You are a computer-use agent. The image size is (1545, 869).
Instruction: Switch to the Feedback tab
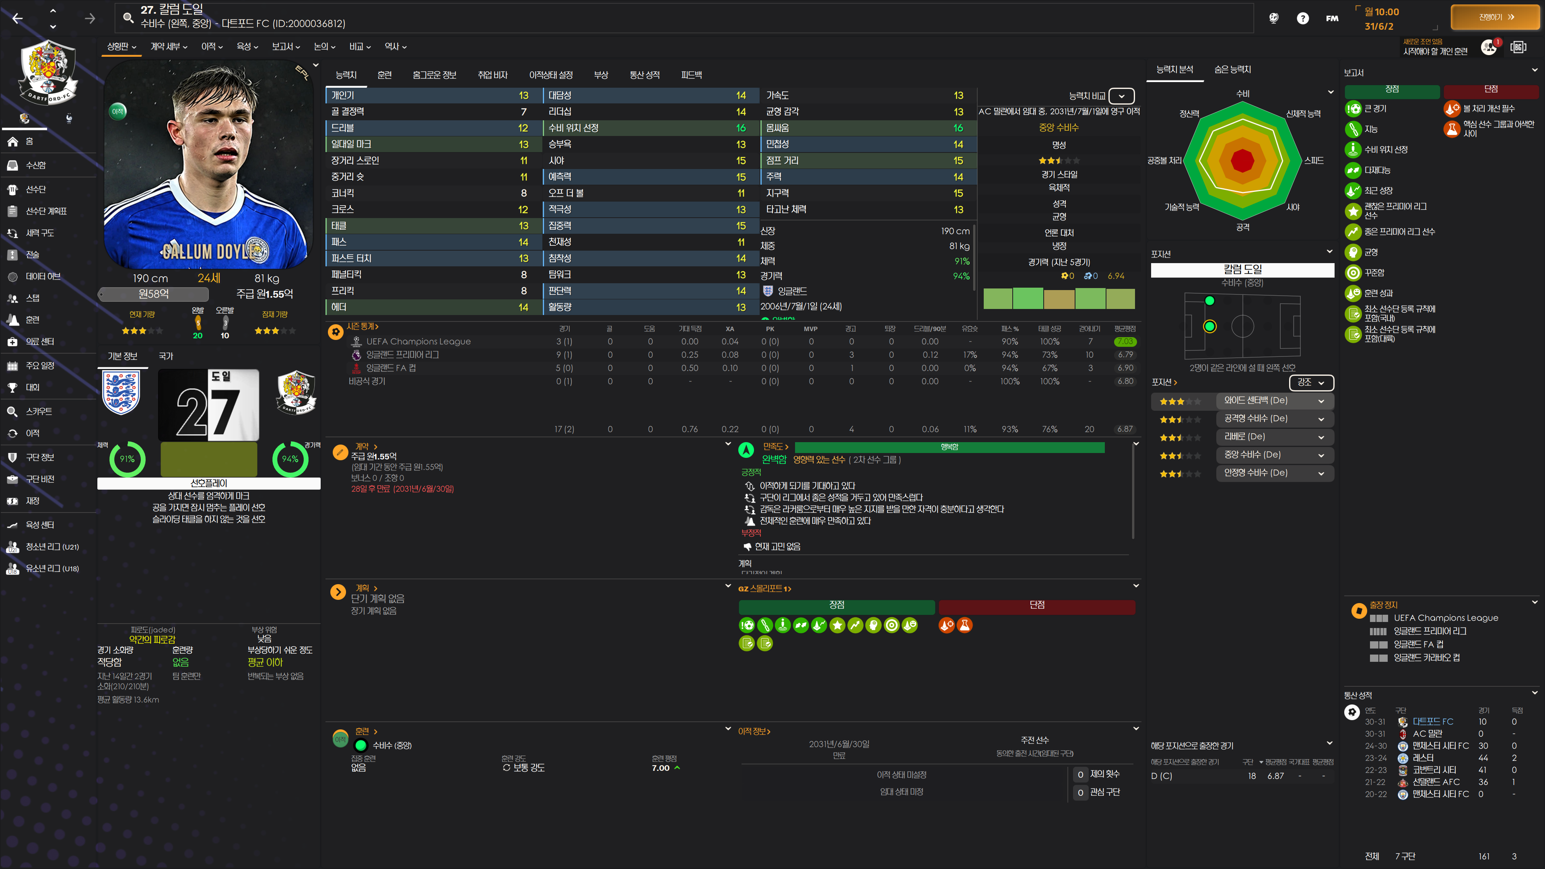692,75
